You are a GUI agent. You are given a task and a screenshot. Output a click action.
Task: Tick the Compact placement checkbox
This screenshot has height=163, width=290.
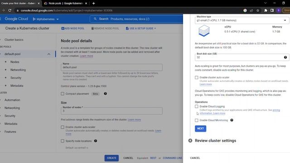tap(63, 94)
